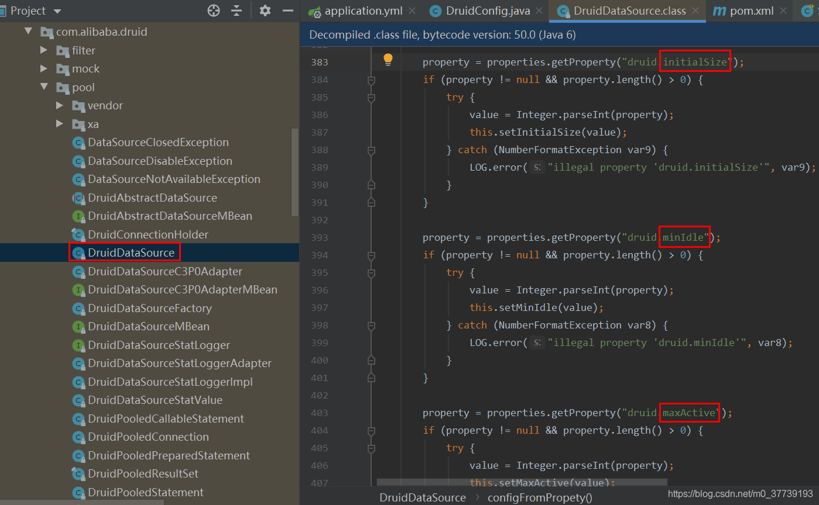Click DruidDataSourceStatLogger interface icon
This screenshot has height=505, width=819.
78,345
